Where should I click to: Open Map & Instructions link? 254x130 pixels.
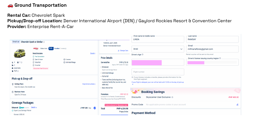tap(89, 84)
